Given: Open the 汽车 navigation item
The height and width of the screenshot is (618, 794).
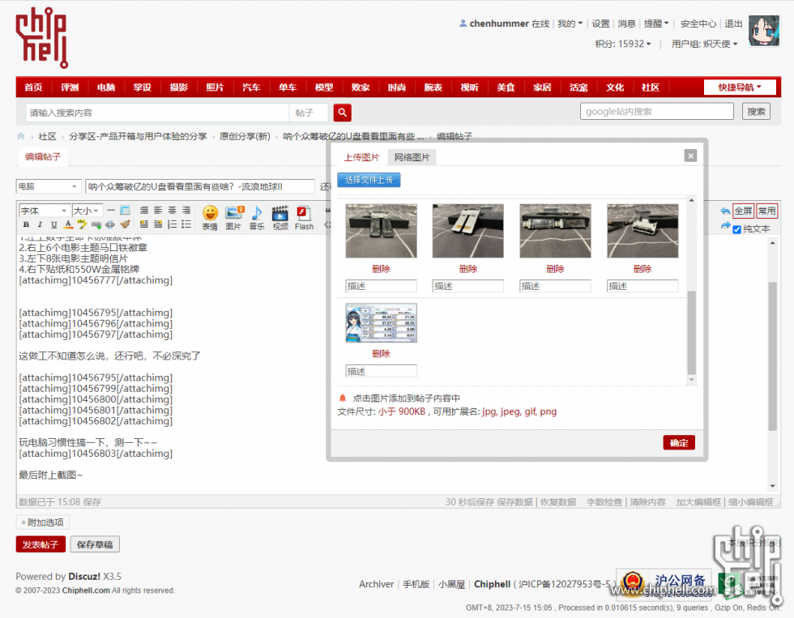Looking at the screenshot, I should coord(251,87).
